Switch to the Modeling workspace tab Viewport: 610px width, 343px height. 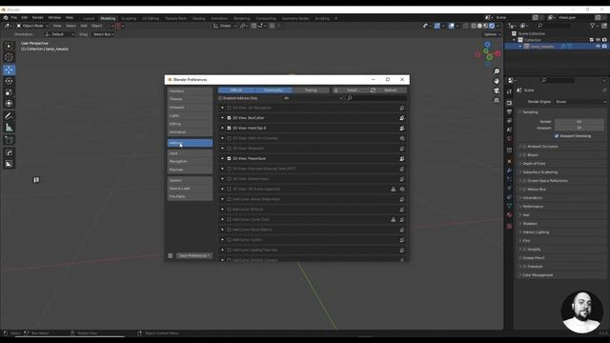tap(108, 18)
